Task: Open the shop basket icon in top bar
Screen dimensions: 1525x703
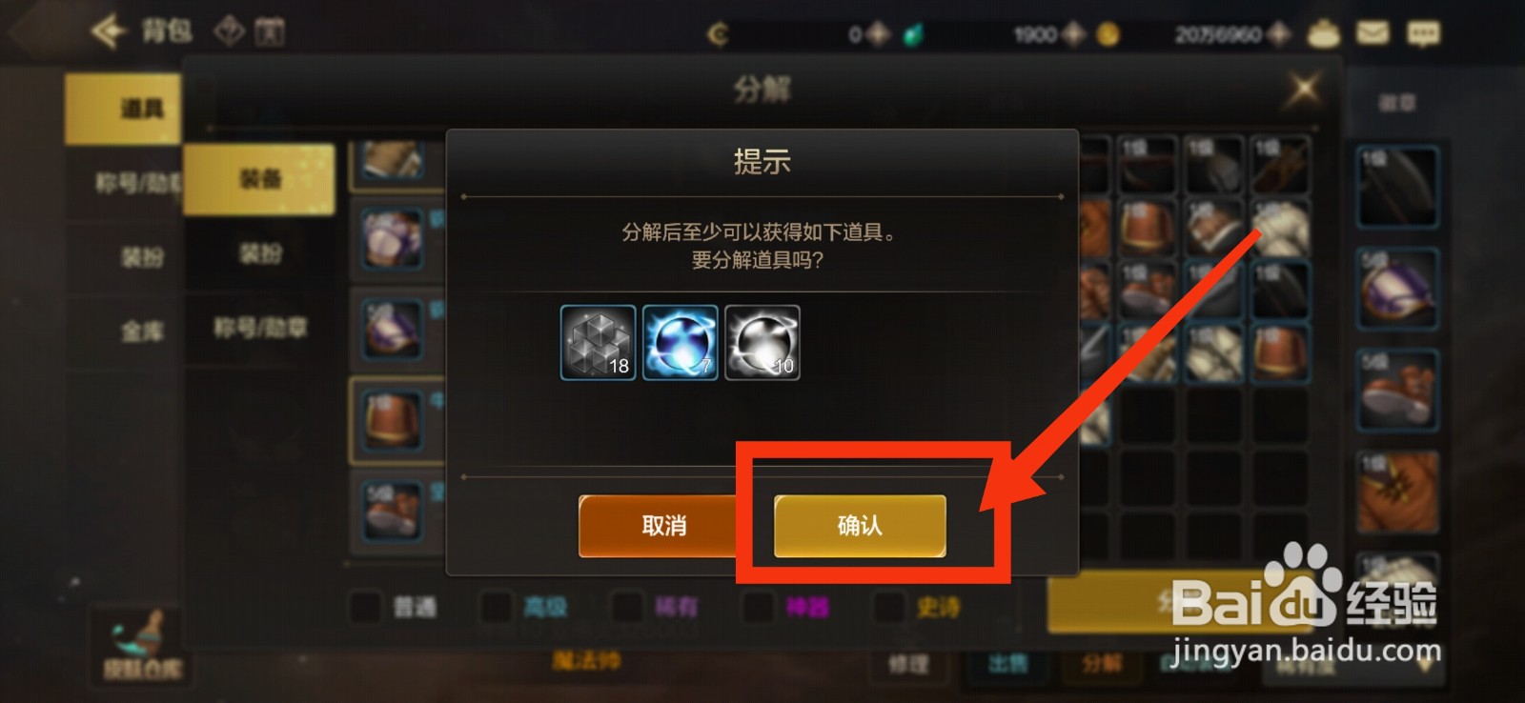Action: 1323,34
